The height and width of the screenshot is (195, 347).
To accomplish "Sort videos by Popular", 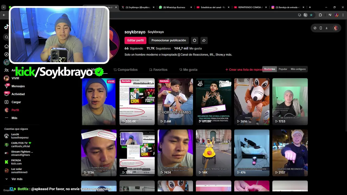I will (x=283, y=69).
